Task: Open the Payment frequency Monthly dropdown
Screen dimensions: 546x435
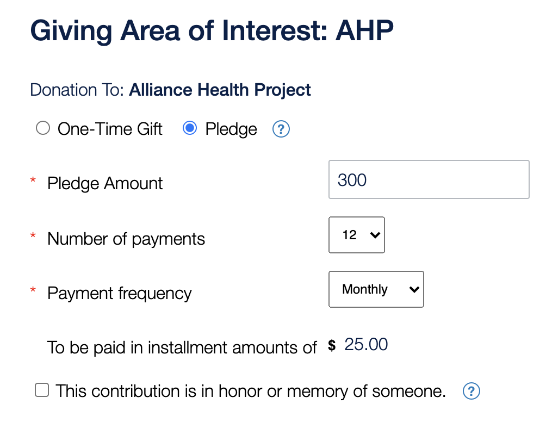Action: tap(376, 289)
